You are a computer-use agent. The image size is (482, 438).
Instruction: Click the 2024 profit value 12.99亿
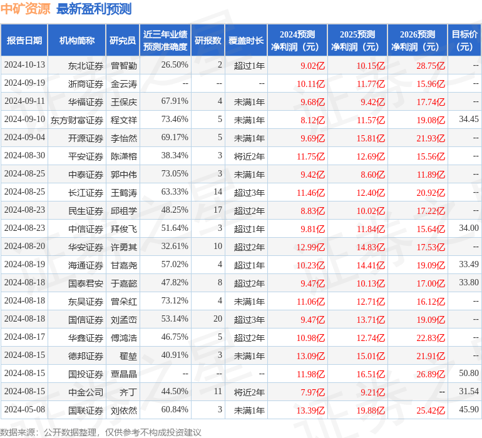coord(310,247)
